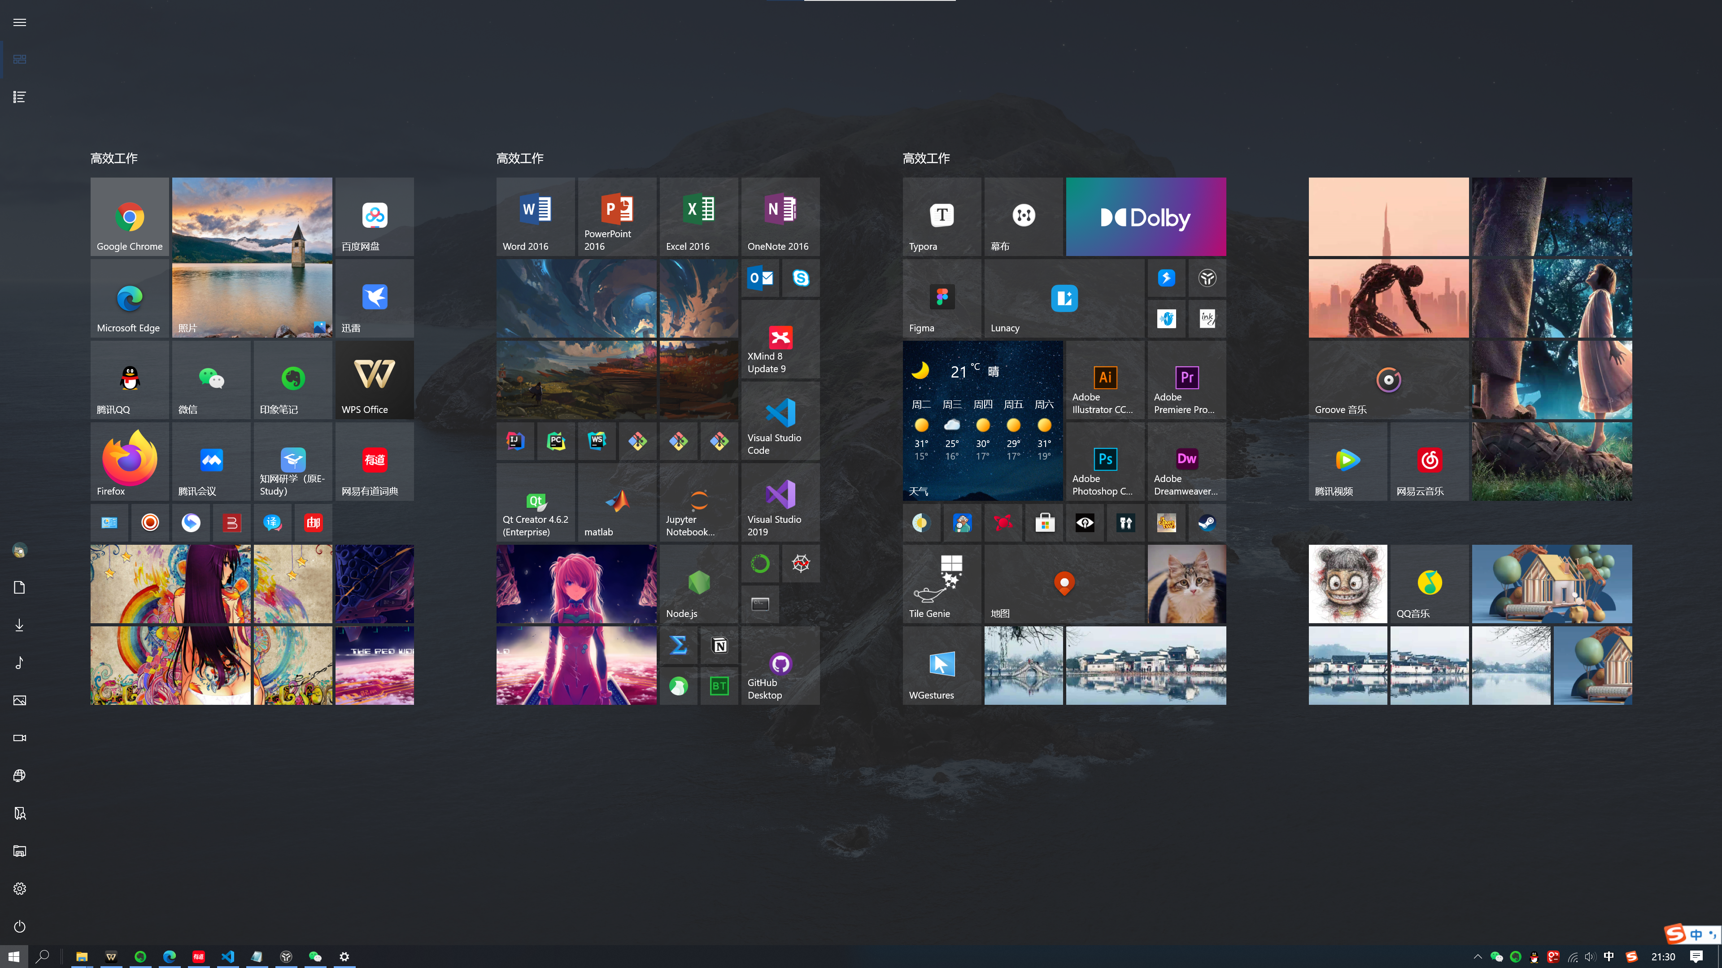Open the cat photo tile
Image resolution: width=1722 pixels, height=968 pixels.
[x=1186, y=584]
